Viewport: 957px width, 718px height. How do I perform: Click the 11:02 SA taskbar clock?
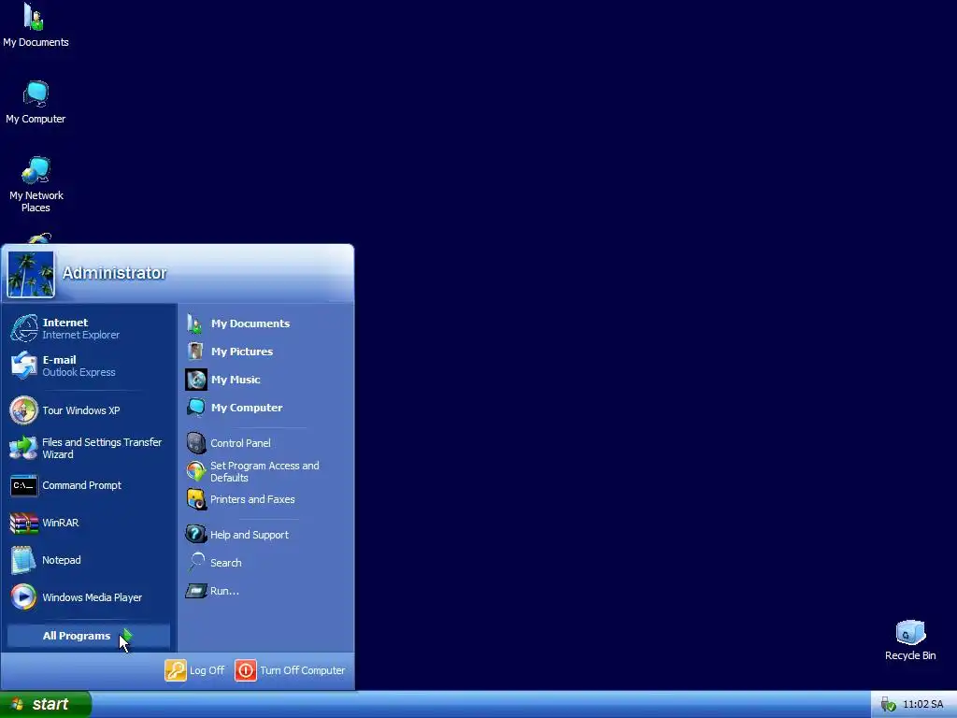[x=922, y=705]
